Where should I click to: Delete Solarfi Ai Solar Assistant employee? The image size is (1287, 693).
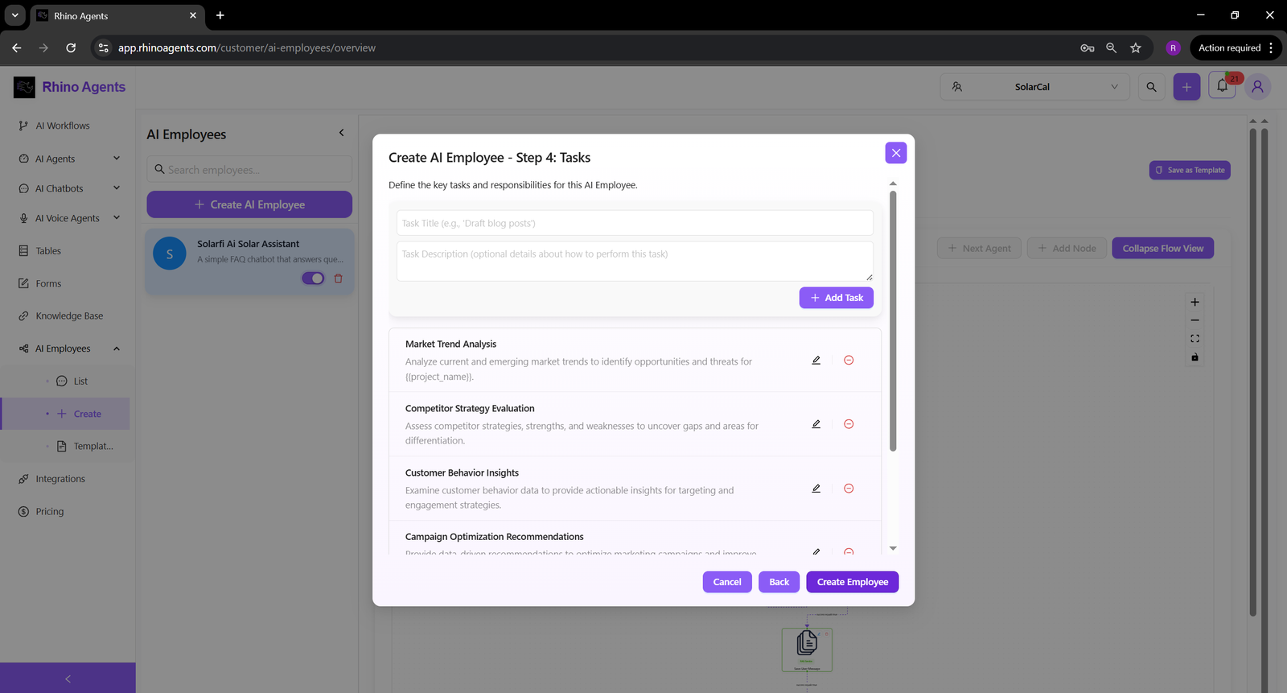coord(339,278)
